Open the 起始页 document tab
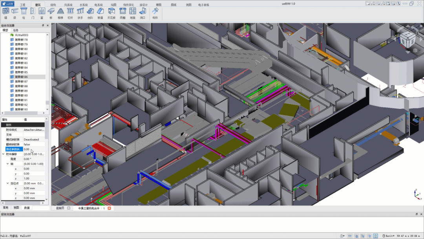 point(60,208)
